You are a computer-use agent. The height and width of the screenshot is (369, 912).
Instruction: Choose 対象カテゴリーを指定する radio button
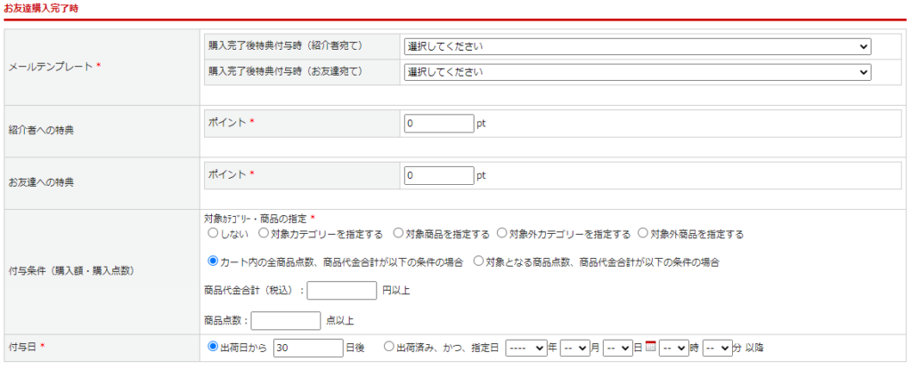[264, 234]
